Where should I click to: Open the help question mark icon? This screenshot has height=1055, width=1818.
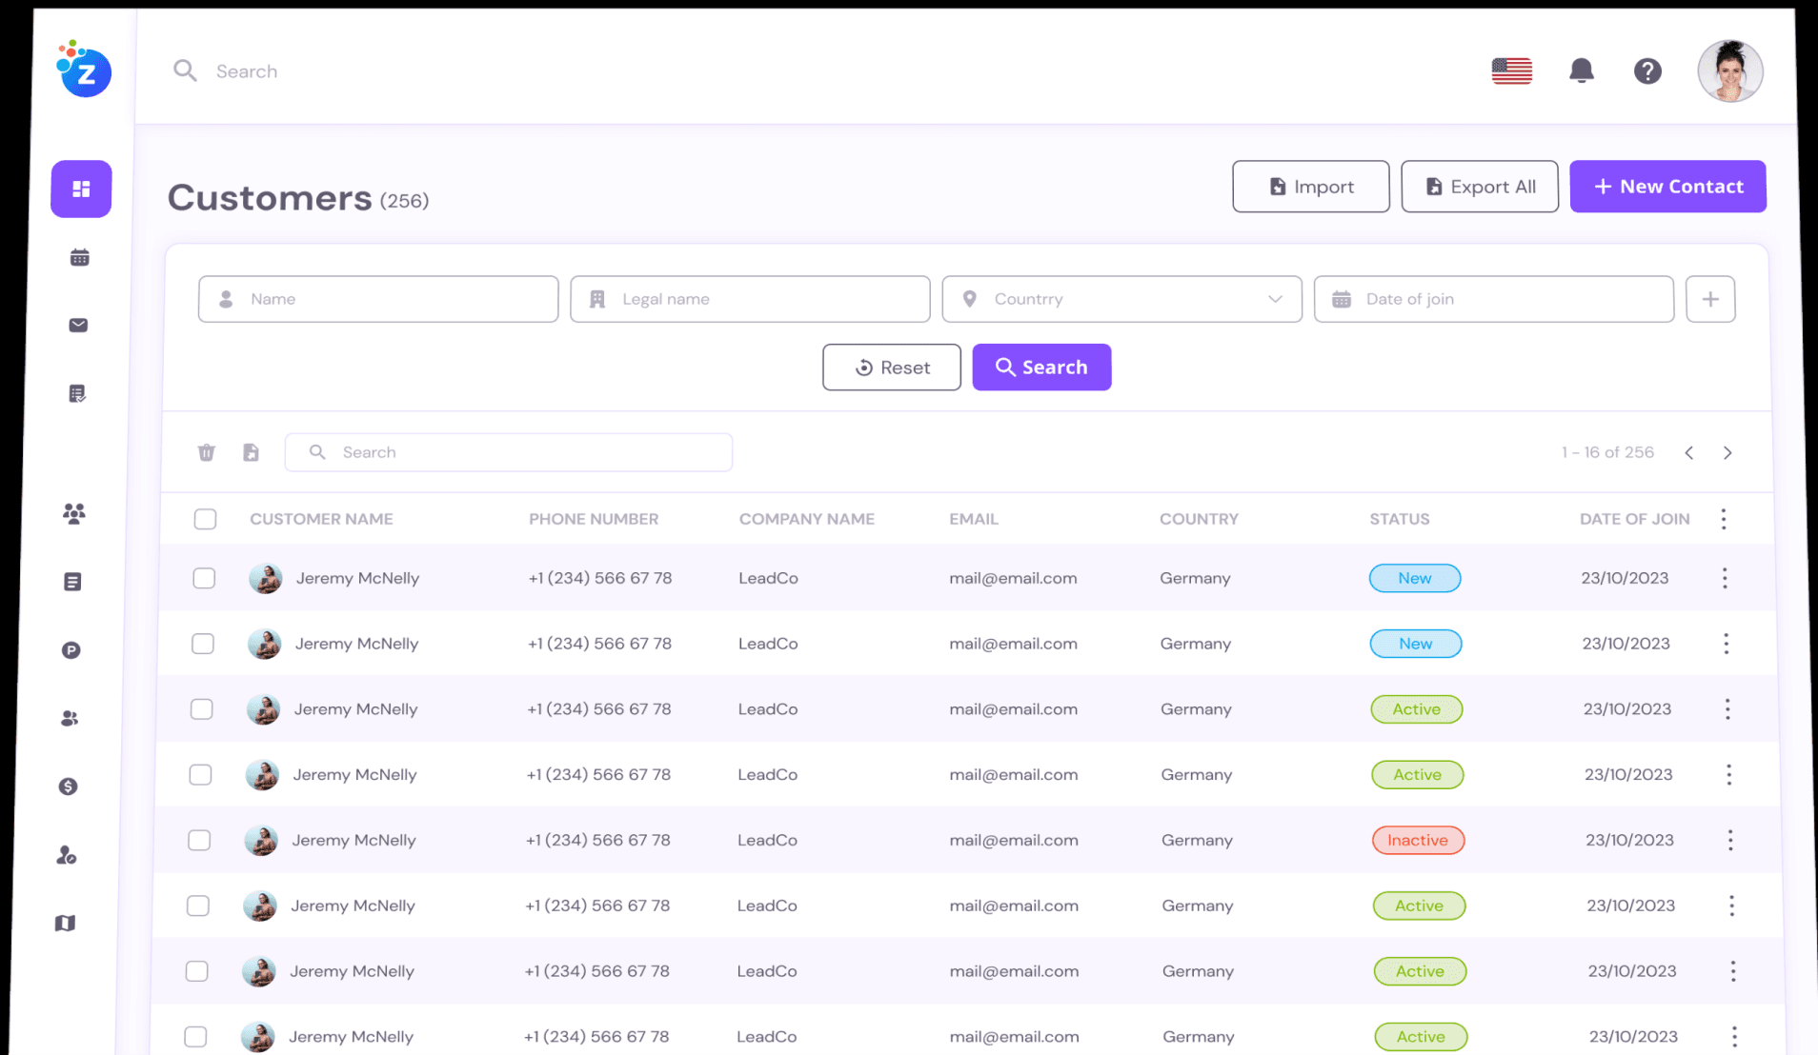pyautogui.click(x=1647, y=70)
